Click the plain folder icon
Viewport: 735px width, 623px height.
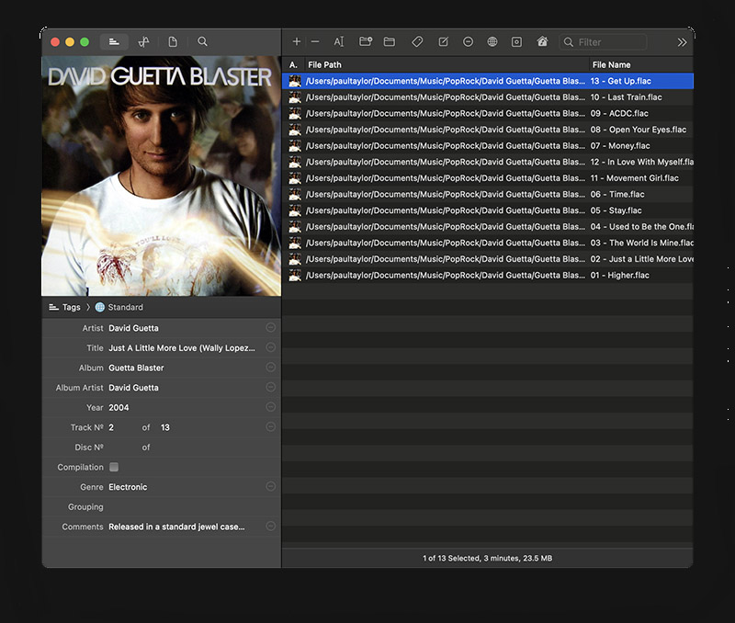(x=389, y=41)
